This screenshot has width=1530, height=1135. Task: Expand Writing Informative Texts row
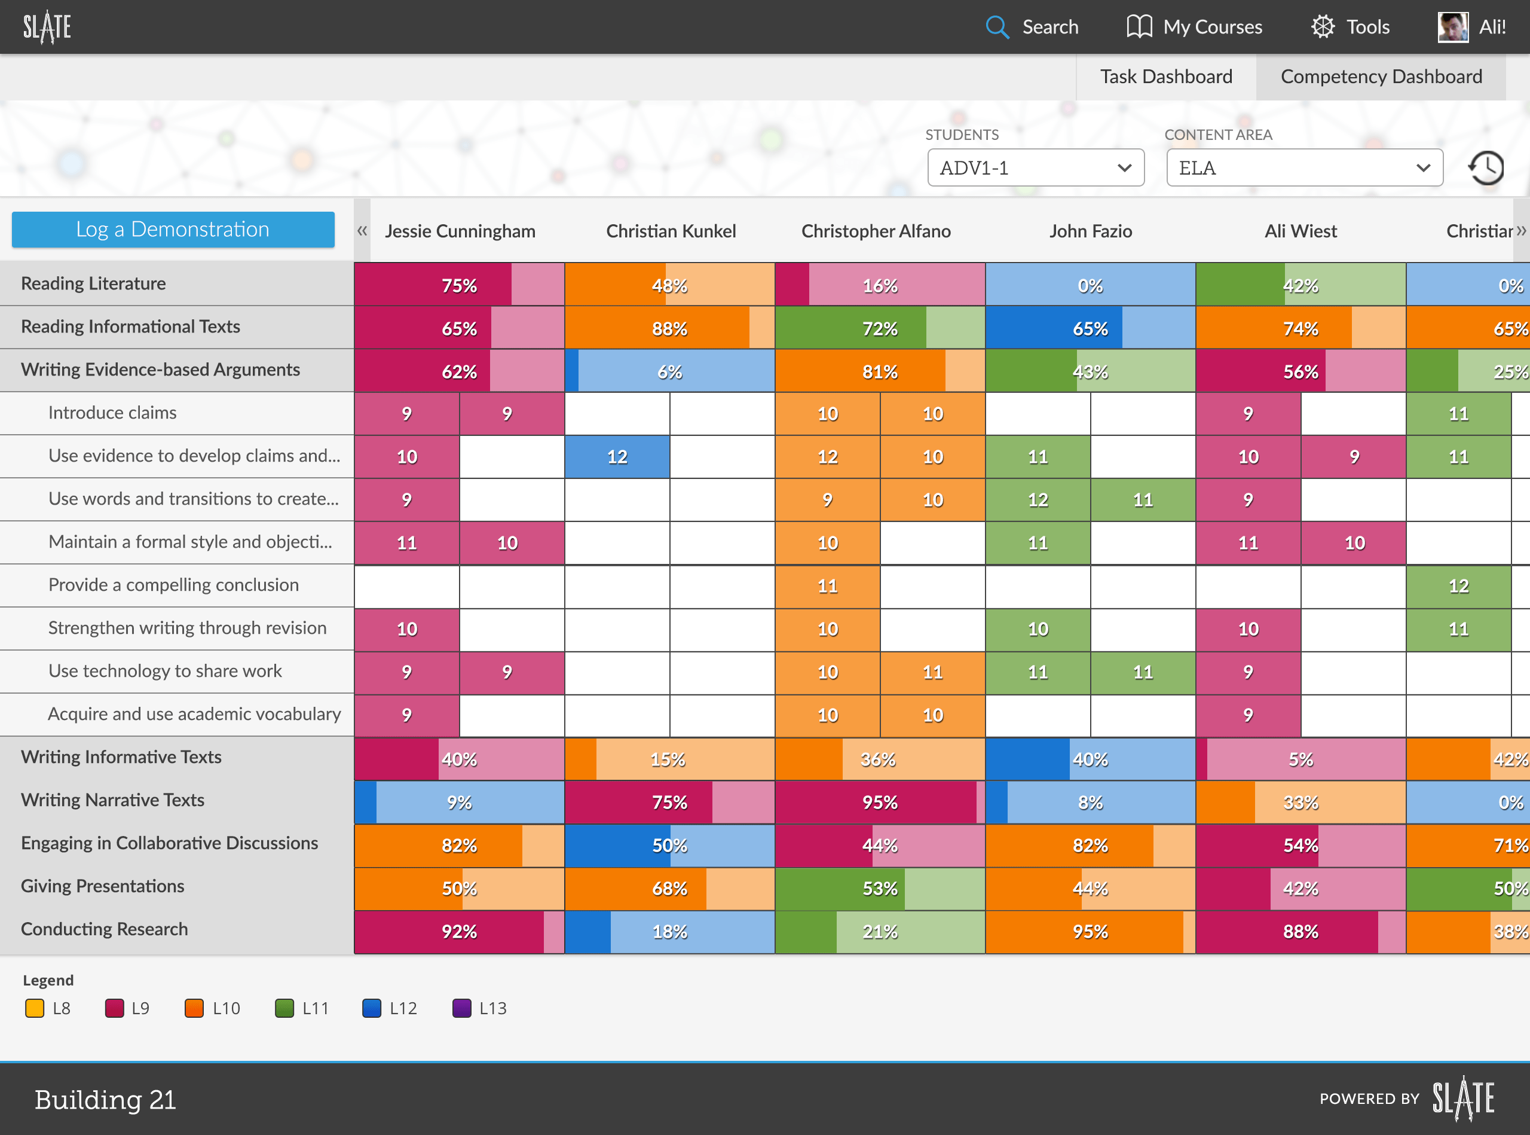176,757
